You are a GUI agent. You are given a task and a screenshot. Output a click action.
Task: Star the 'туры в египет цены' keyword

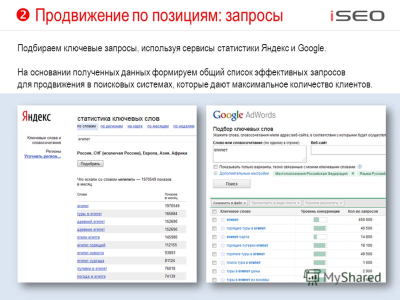222,271
